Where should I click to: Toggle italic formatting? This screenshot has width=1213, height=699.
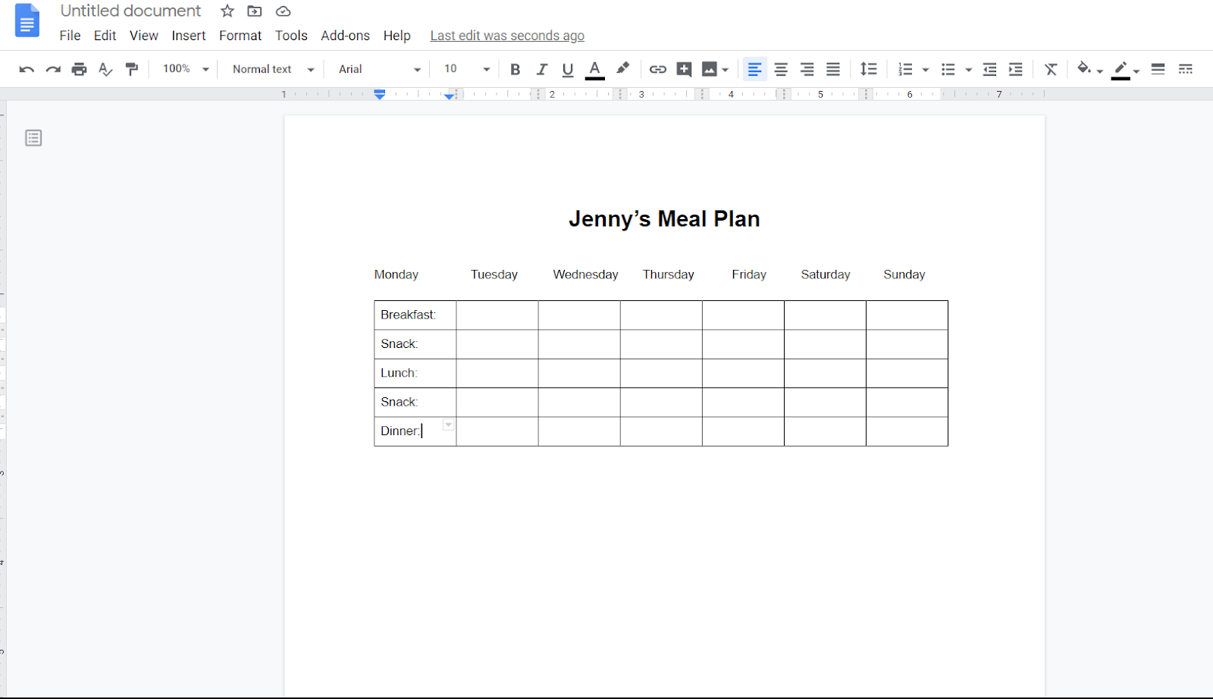click(x=541, y=69)
